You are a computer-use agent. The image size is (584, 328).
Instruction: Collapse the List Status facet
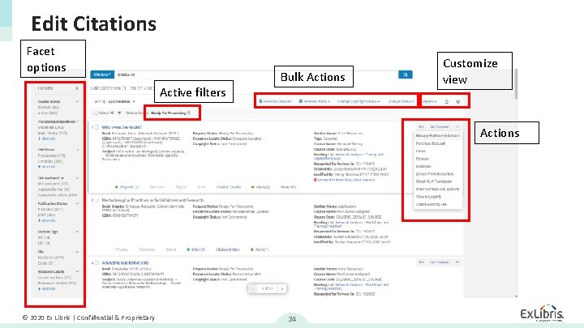[78, 150]
